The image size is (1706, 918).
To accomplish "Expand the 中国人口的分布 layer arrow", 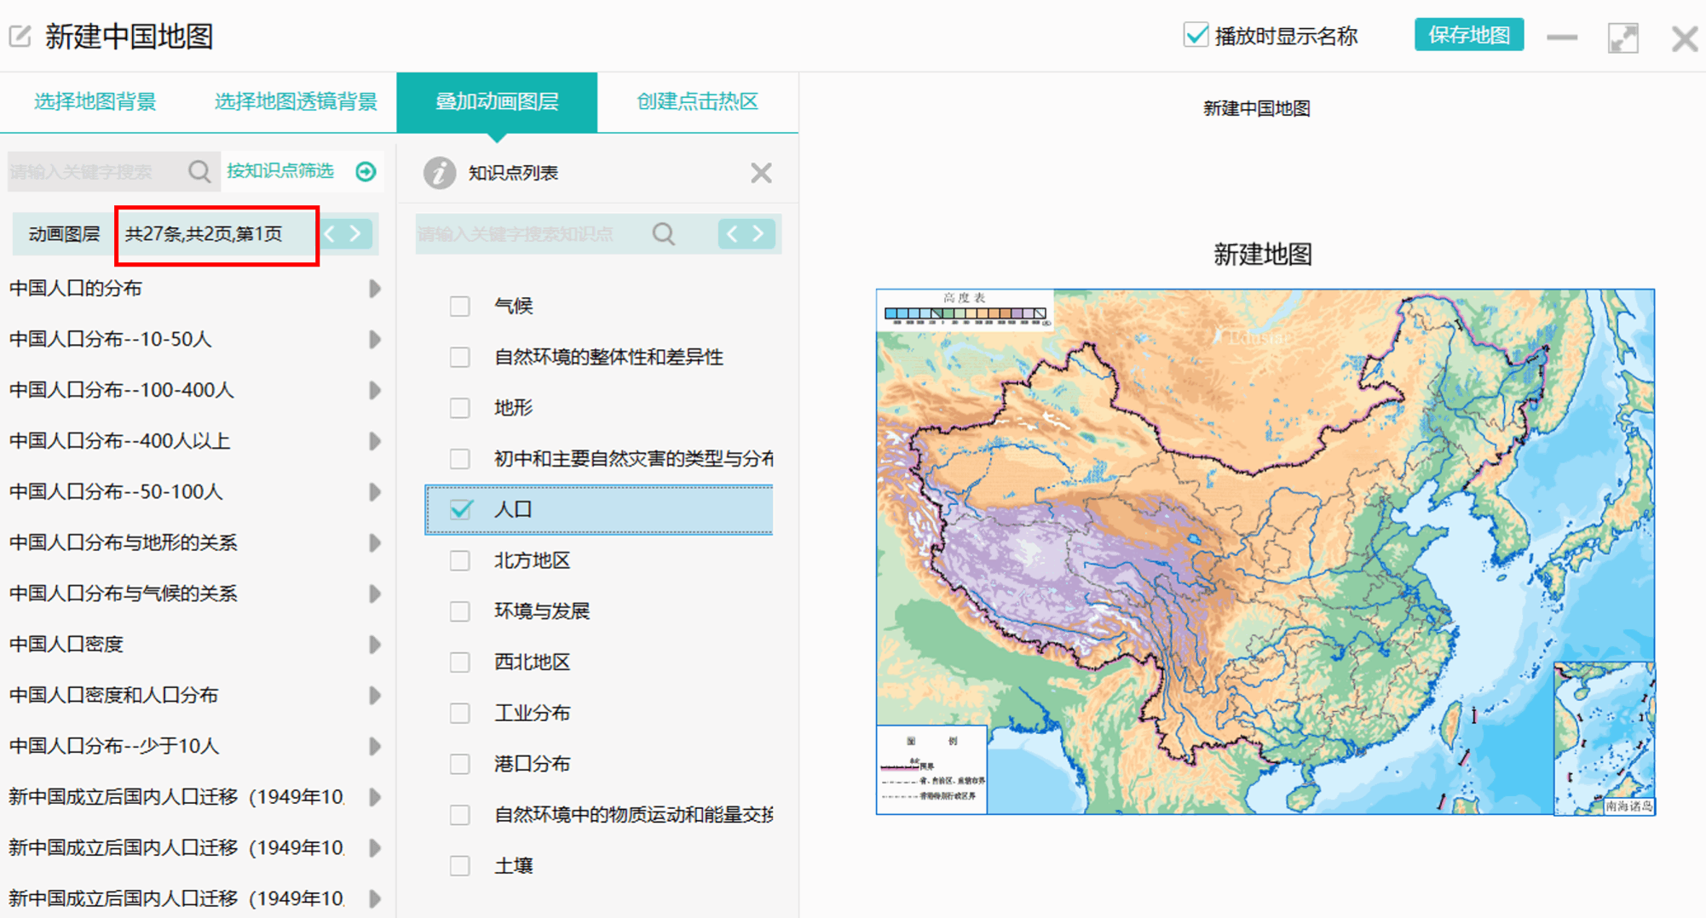I will click(x=374, y=289).
